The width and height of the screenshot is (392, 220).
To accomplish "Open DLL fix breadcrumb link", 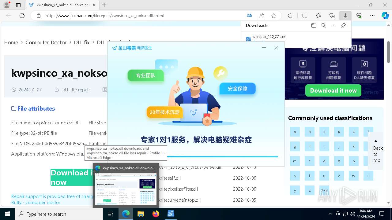I will pos(82,42).
